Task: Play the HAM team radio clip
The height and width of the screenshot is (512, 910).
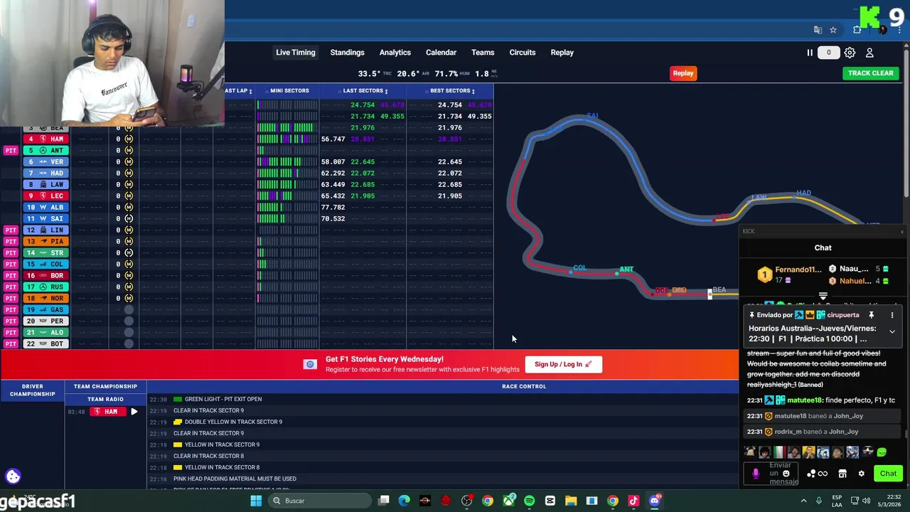Action: click(134, 412)
